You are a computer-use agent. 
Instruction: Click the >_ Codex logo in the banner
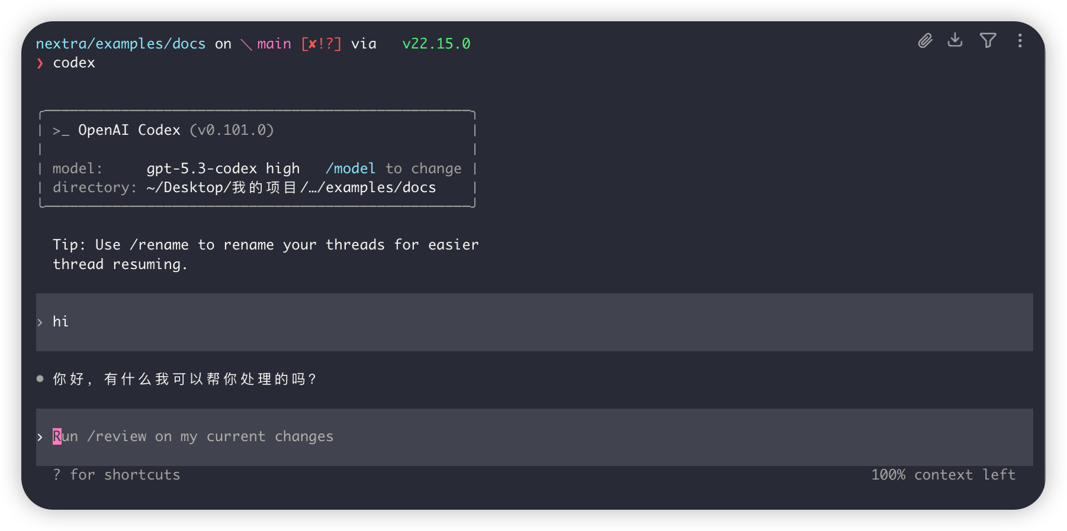tap(60, 131)
